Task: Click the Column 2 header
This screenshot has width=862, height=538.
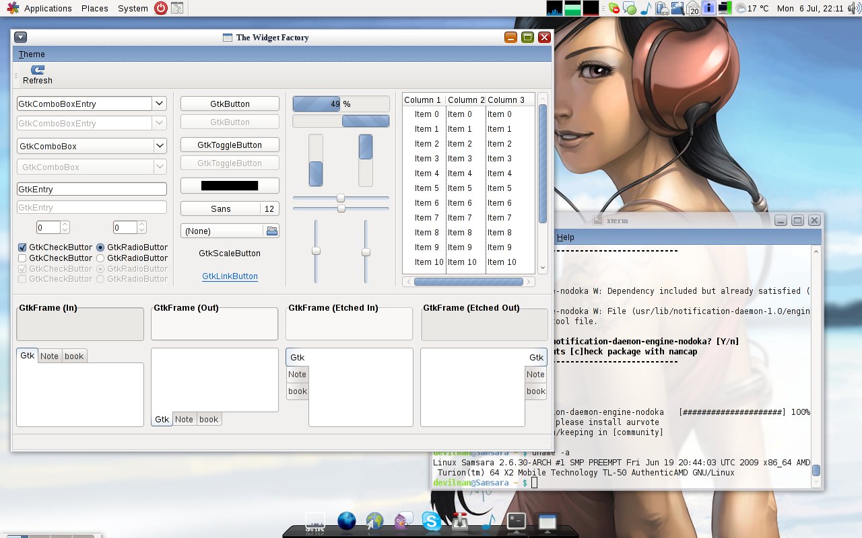Action: click(466, 100)
